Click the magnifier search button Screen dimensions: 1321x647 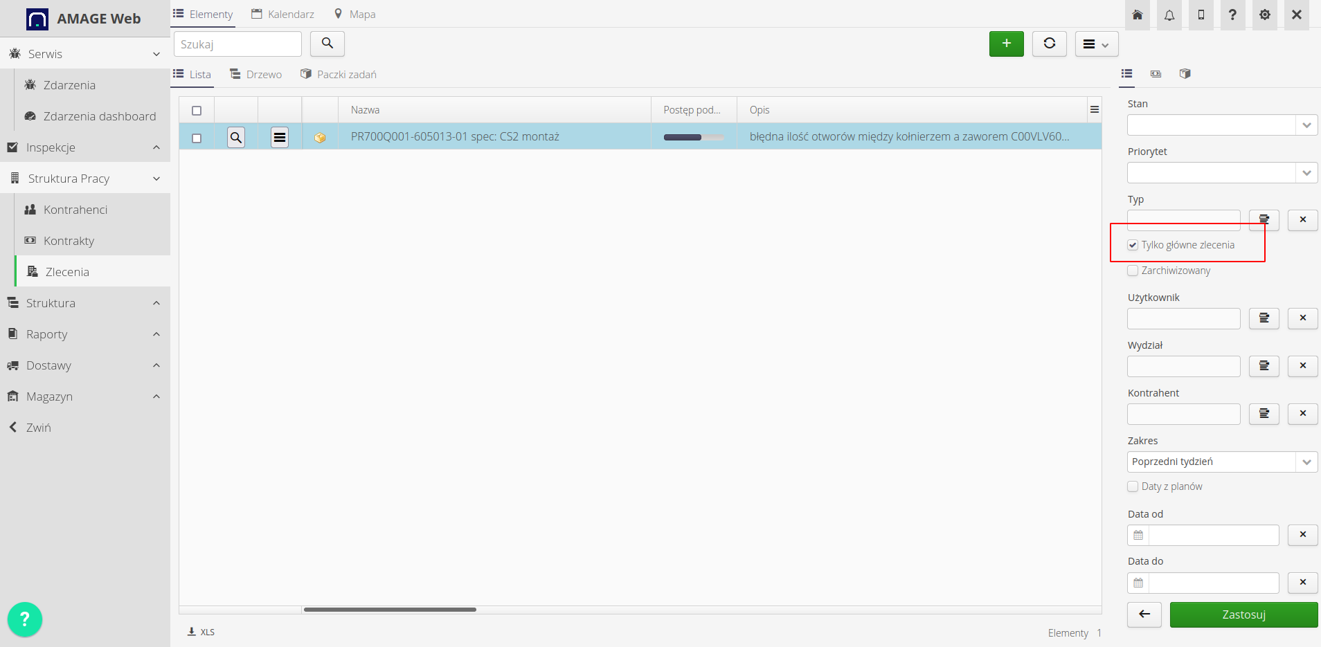(x=327, y=44)
